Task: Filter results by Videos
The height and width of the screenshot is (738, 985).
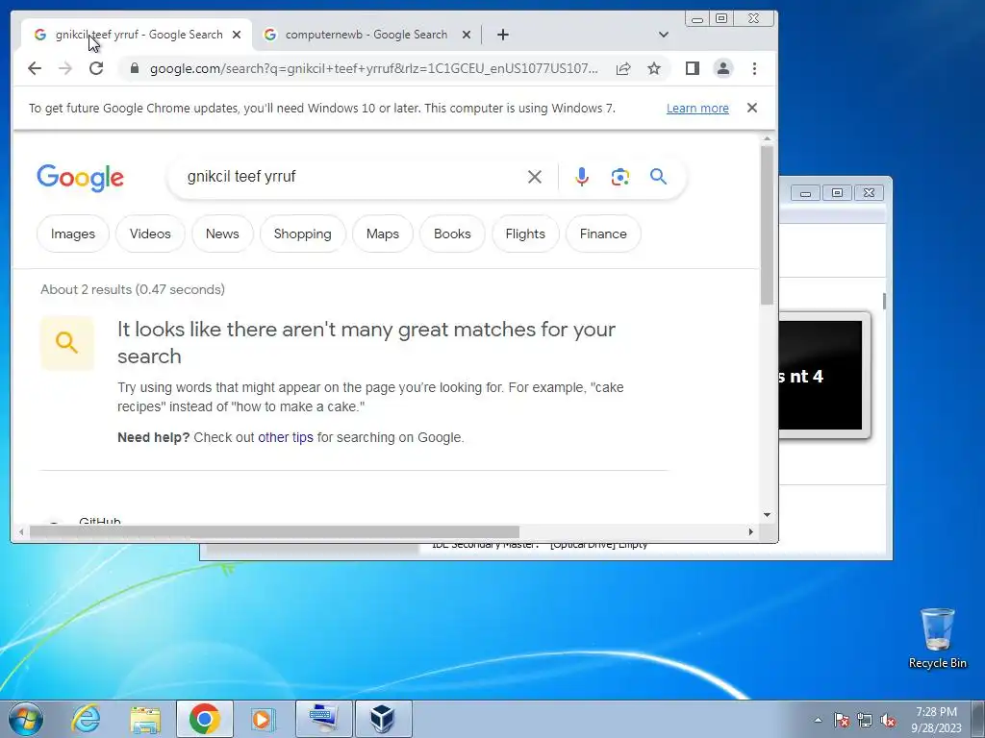Action: tap(150, 234)
